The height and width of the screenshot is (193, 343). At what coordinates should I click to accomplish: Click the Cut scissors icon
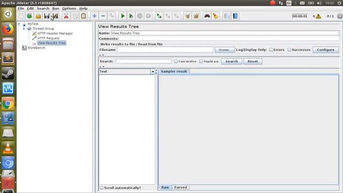click(x=66, y=16)
